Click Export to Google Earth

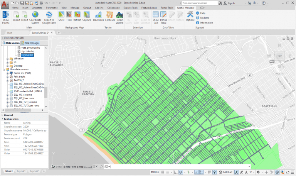49,17
